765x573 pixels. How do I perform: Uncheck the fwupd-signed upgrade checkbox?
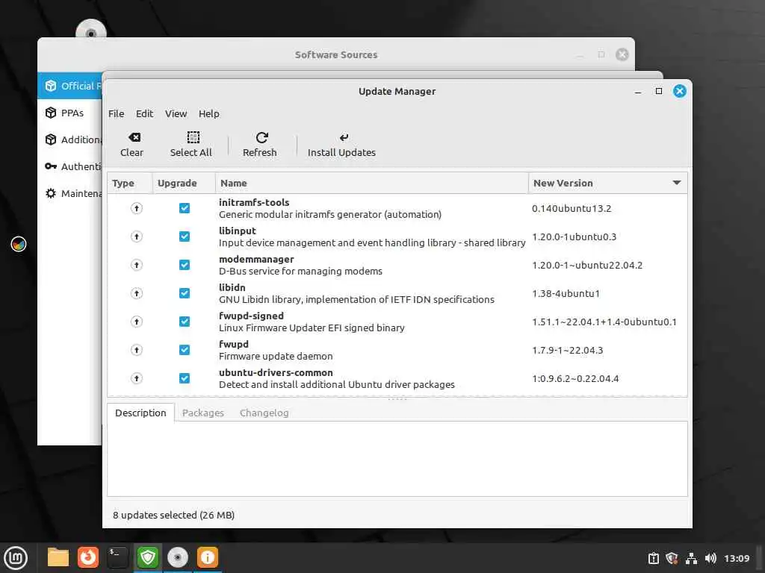185,322
